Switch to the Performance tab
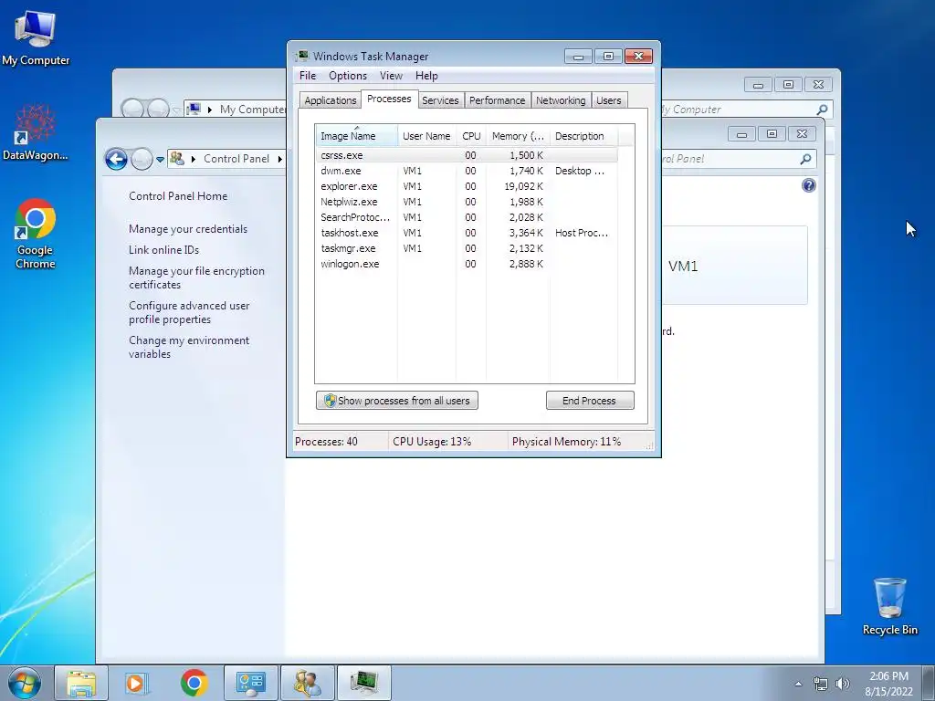Image resolution: width=935 pixels, height=701 pixels. 498,100
